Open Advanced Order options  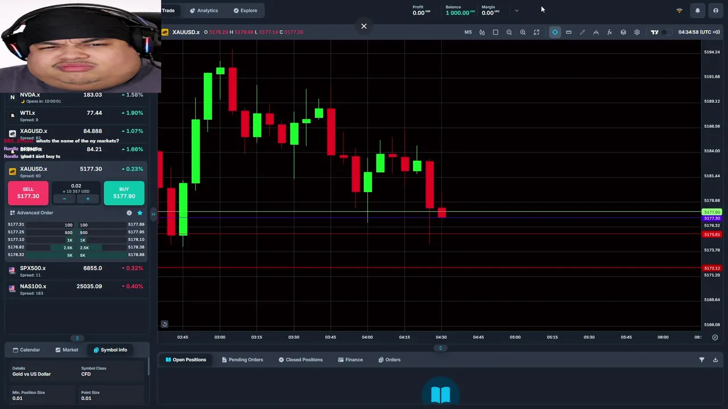tap(31, 212)
